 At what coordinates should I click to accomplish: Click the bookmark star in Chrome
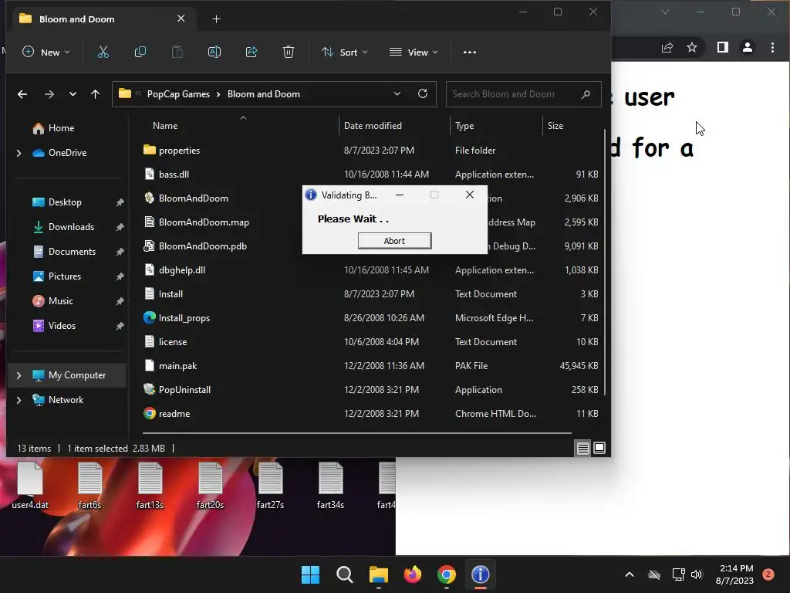692,47
